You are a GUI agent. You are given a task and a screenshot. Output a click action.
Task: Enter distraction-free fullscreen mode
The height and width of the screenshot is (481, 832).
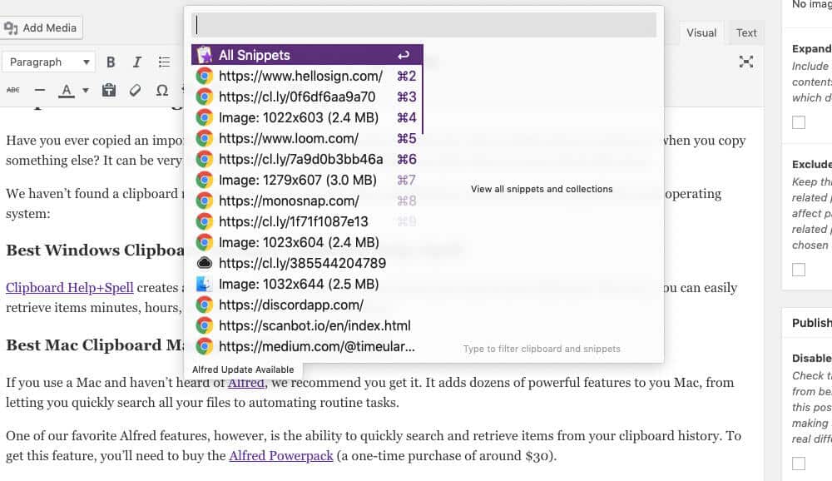pos(746,62)
